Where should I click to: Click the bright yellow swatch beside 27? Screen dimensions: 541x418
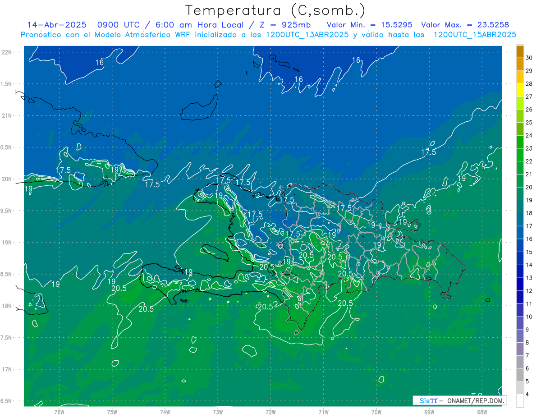coord(520,90)
